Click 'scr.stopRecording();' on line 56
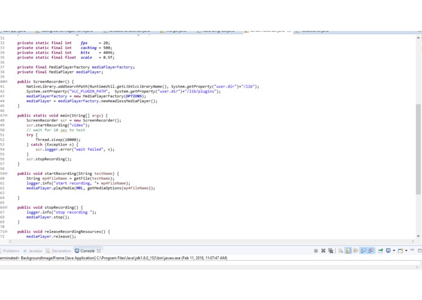 click(x=49, y=159)
